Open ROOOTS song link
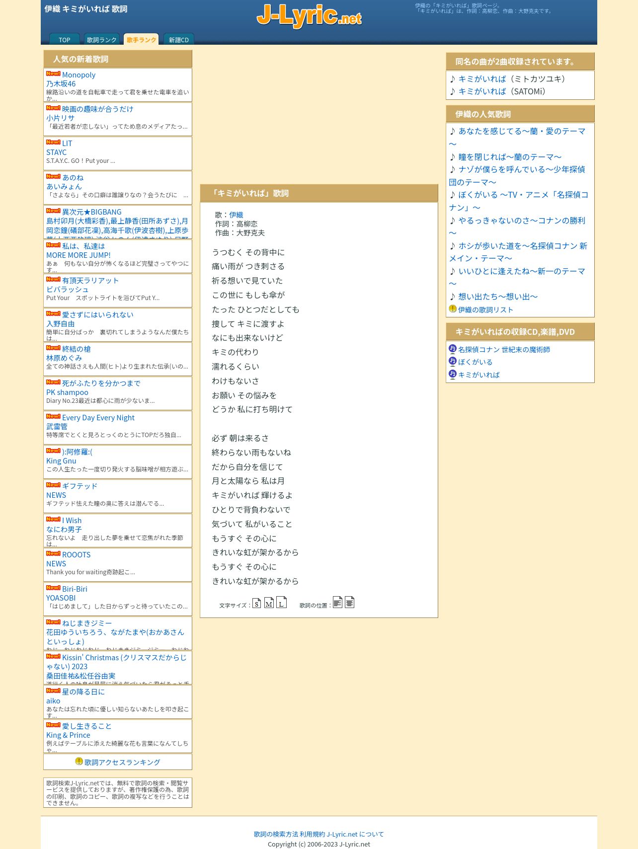The image size is (638, 849). coord(76,554)
